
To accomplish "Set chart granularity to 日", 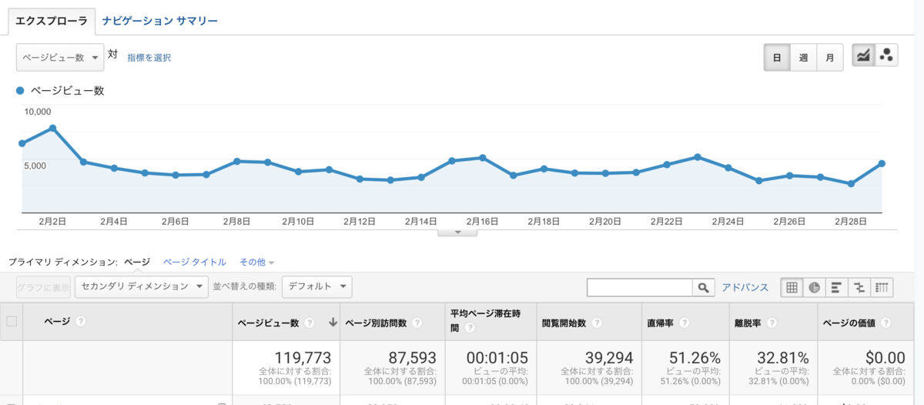I will [x=777, y=58].
